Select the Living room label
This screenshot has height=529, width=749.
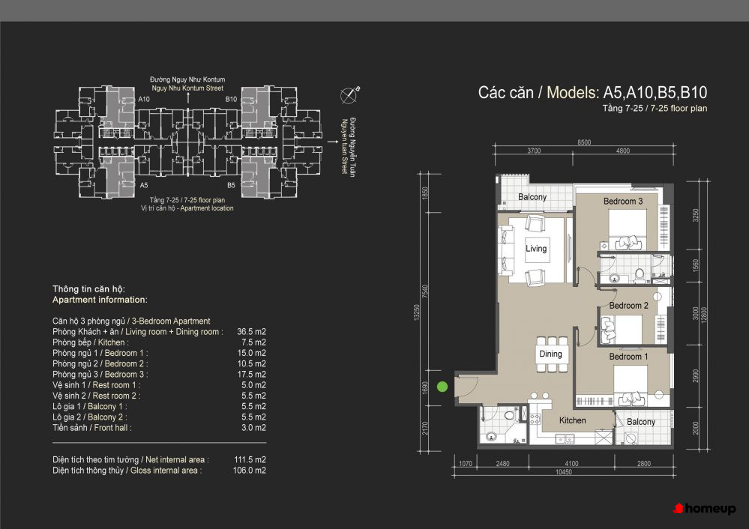[x=536, y=249]
